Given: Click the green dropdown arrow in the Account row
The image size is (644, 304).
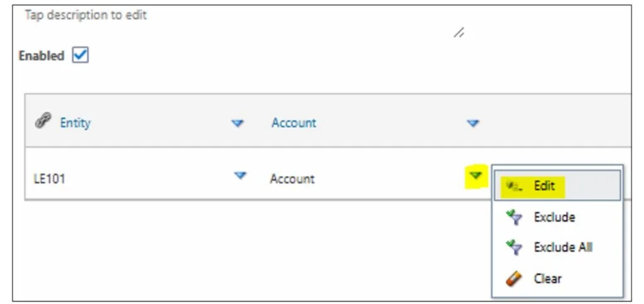Looking at the screenshot, I should click(x=476, y=176).
